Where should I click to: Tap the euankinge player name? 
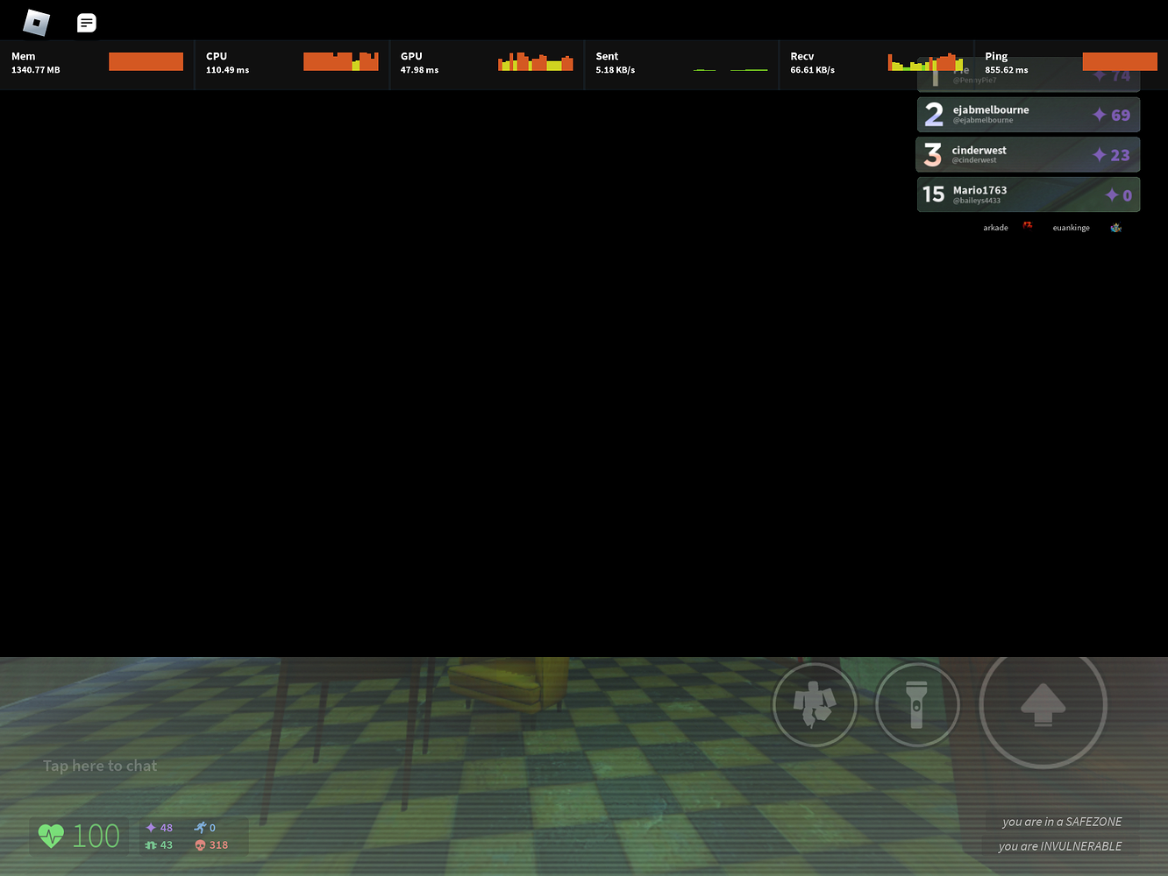1072,228
